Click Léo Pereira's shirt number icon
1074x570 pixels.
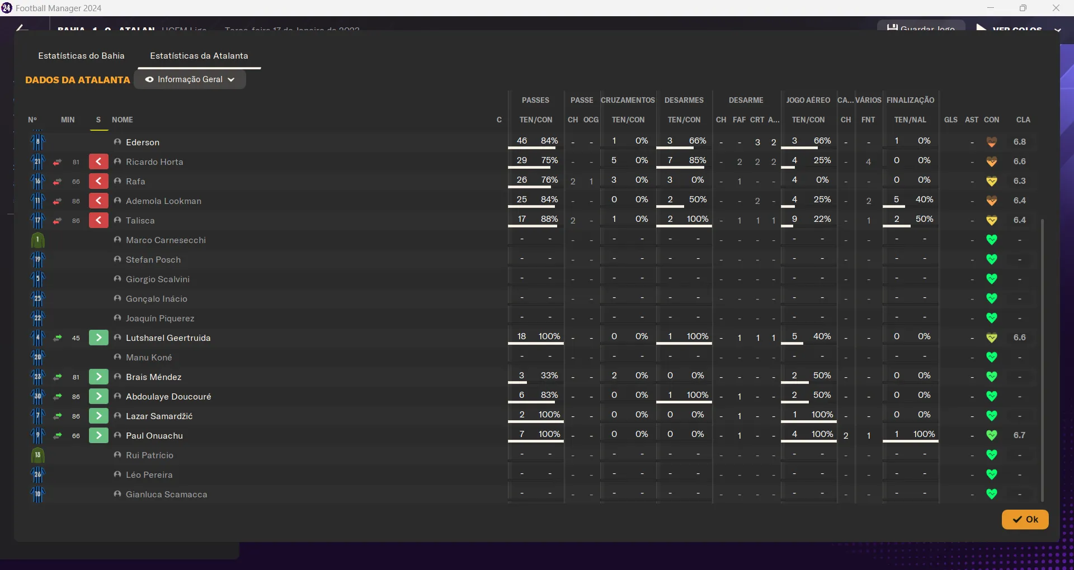click(37, 475)
